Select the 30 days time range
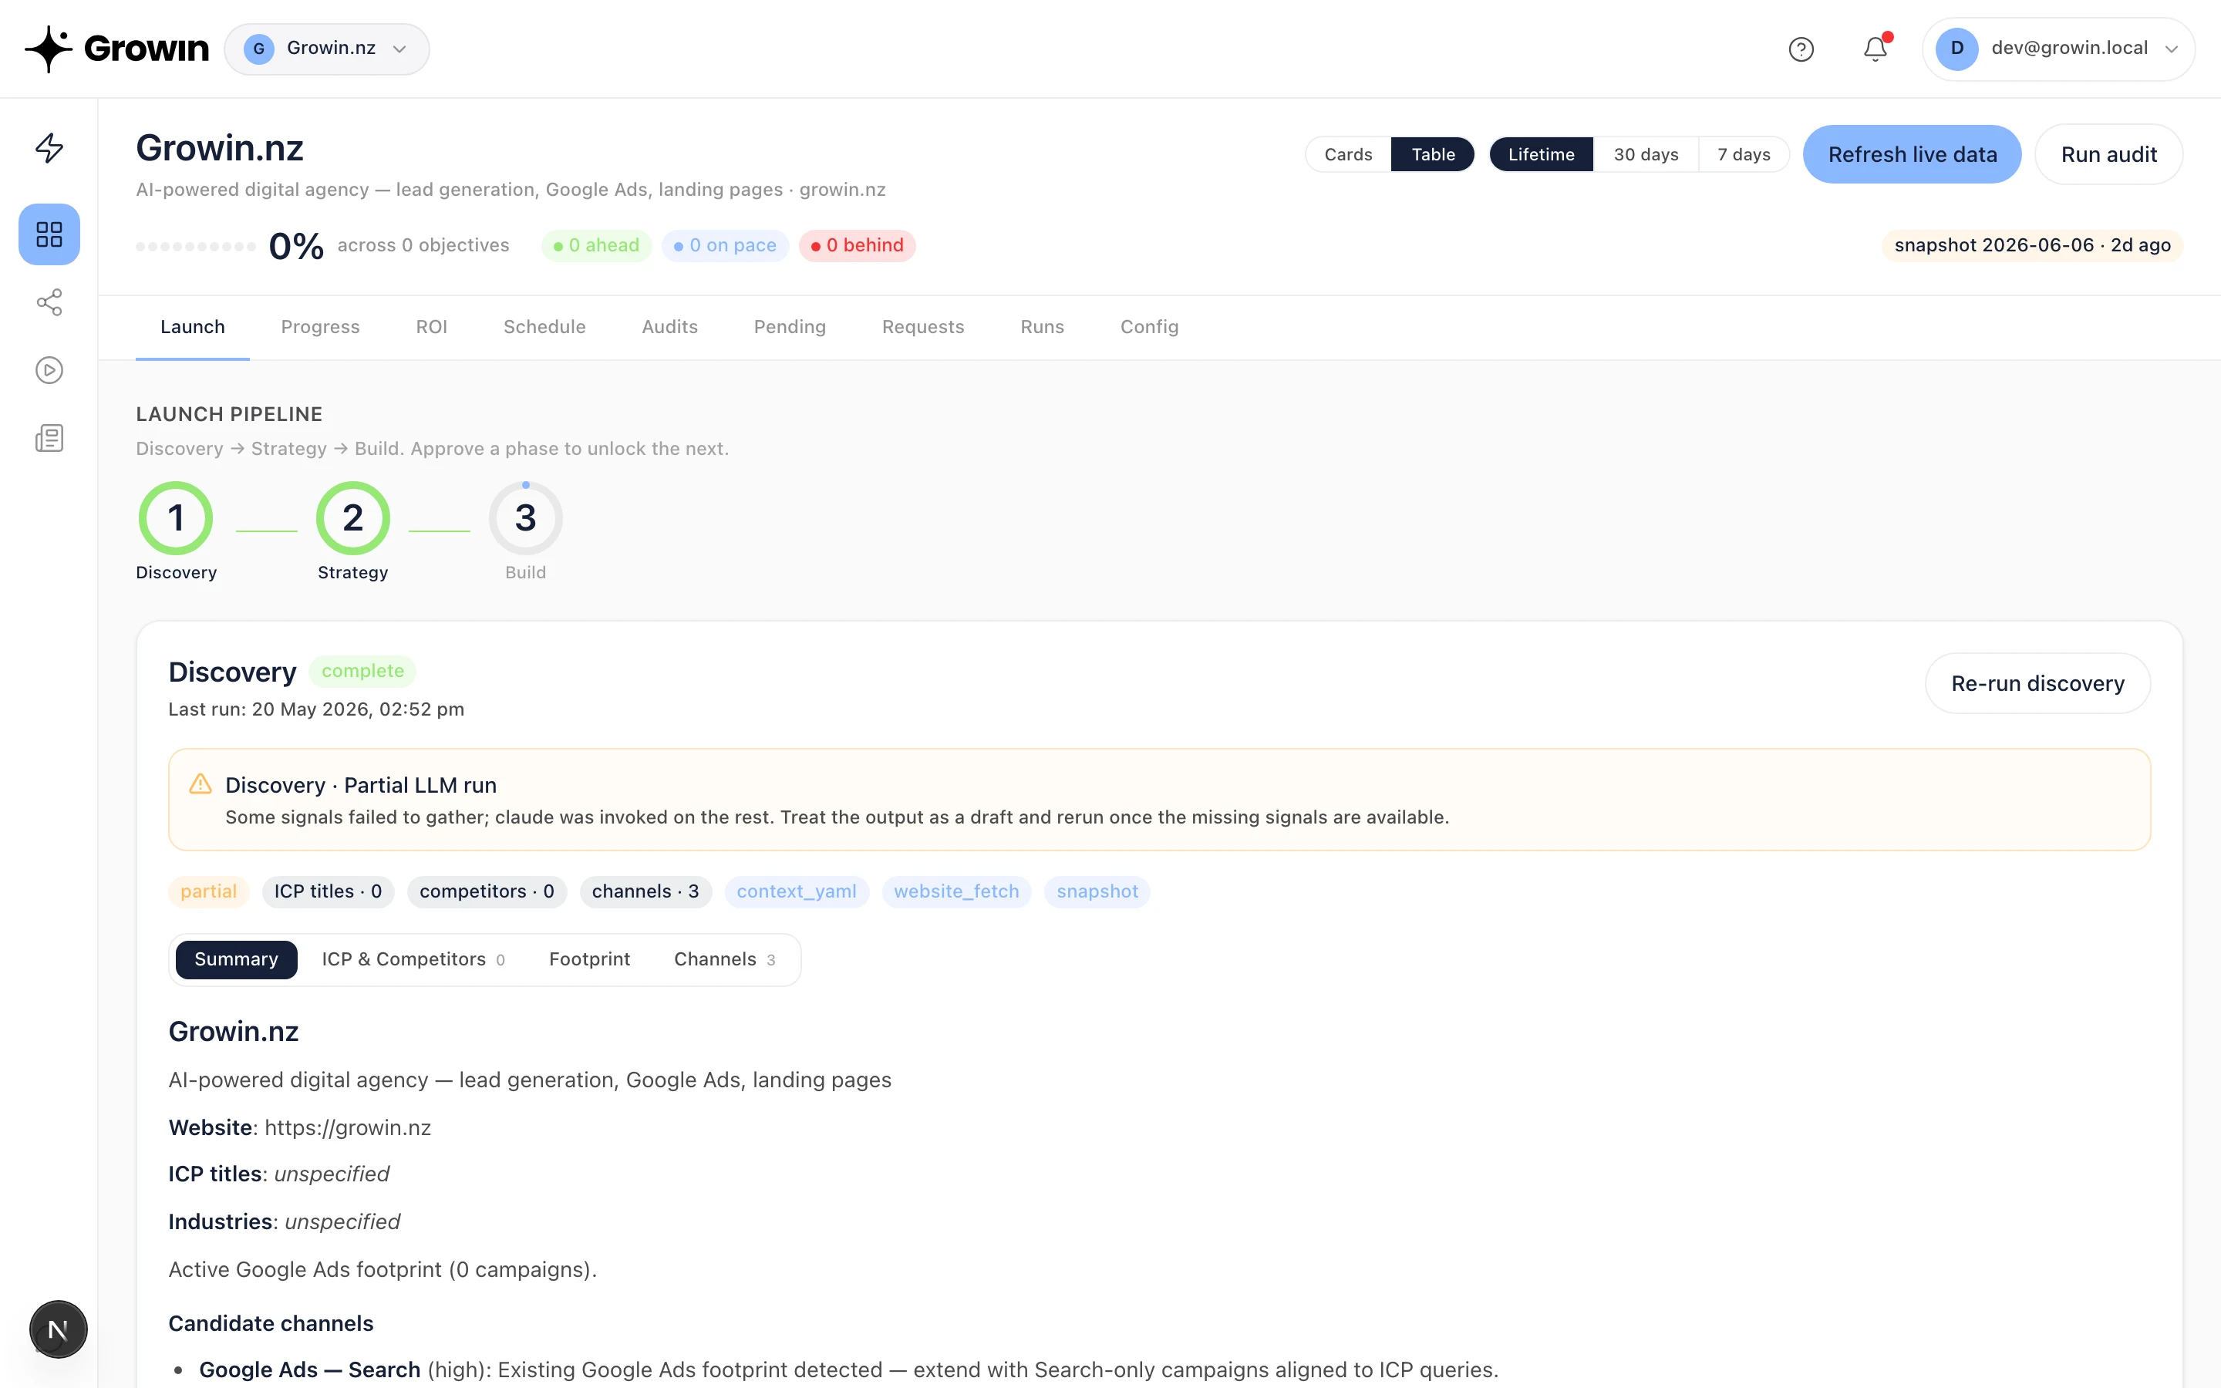 point(1646,154)
